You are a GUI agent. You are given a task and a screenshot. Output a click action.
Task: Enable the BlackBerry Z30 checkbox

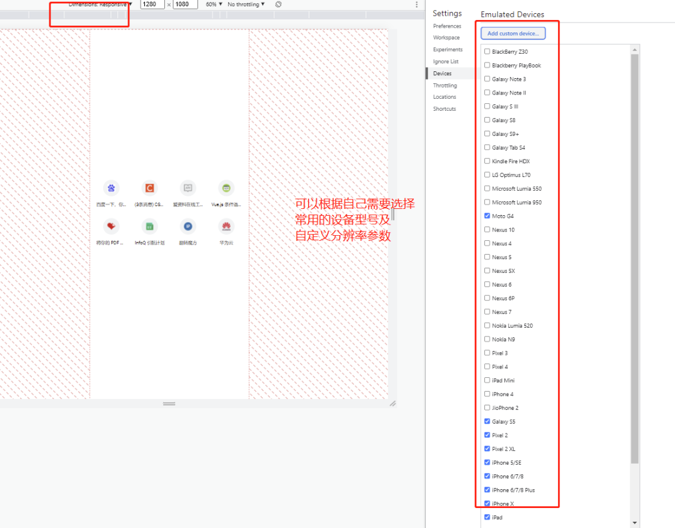[487, 51]
